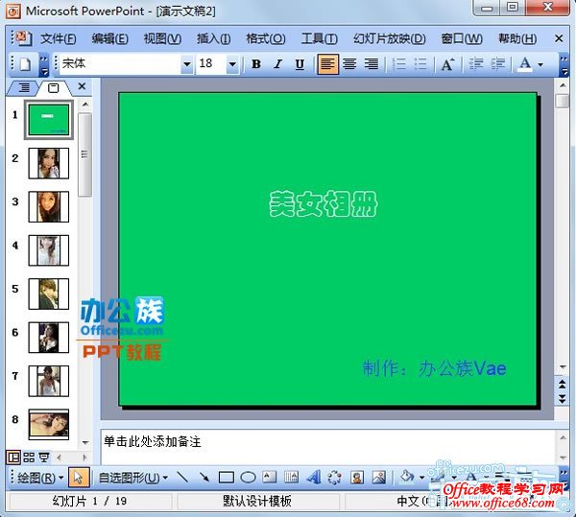Set text alignment to right
Image resolution: width=576 pixels, height=517 pixels.
point(372,64)
